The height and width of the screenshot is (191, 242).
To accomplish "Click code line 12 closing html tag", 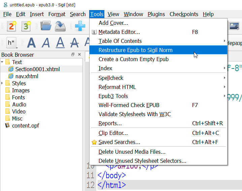I will pyautogui.click(x=112, y=185).
